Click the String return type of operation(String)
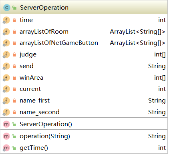This screenshot has width=169, height=155. pos(157,136)
